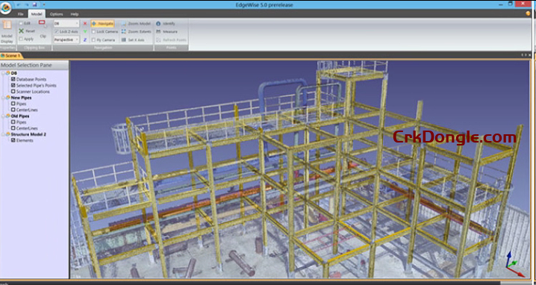Click the Set X Axis button
536x285 pixels.
pyautogui.click(x=134, y=40)
